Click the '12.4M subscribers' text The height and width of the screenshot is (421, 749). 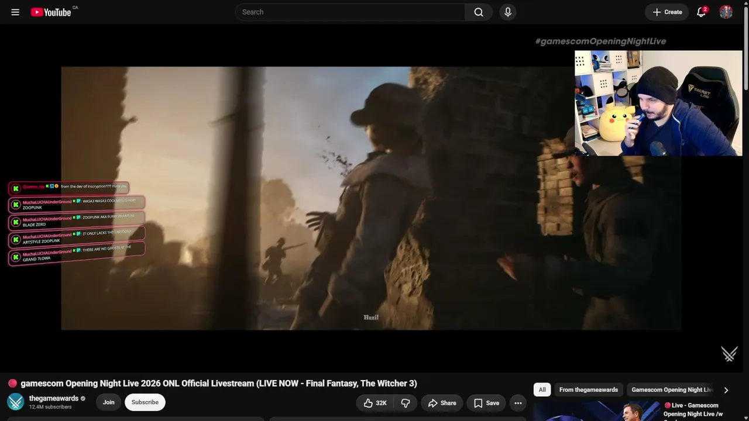50,407
